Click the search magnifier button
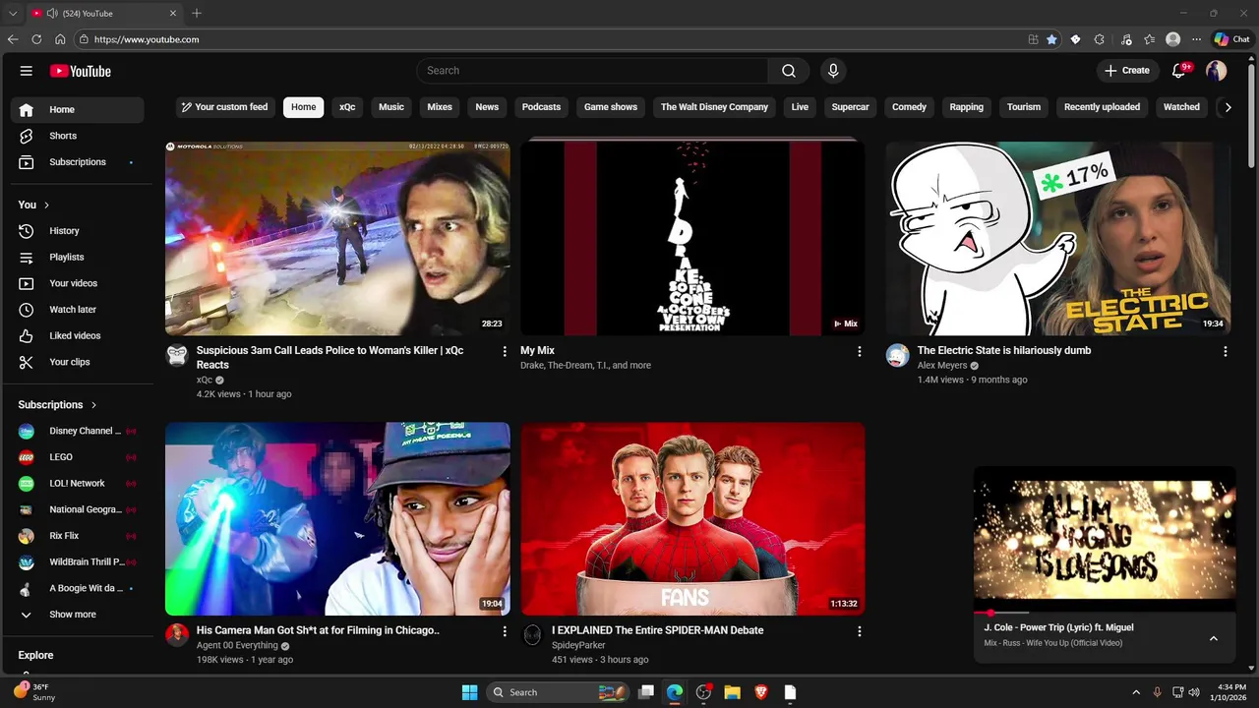The width and height of the screenshot is (1259, 708). (789, 71)
